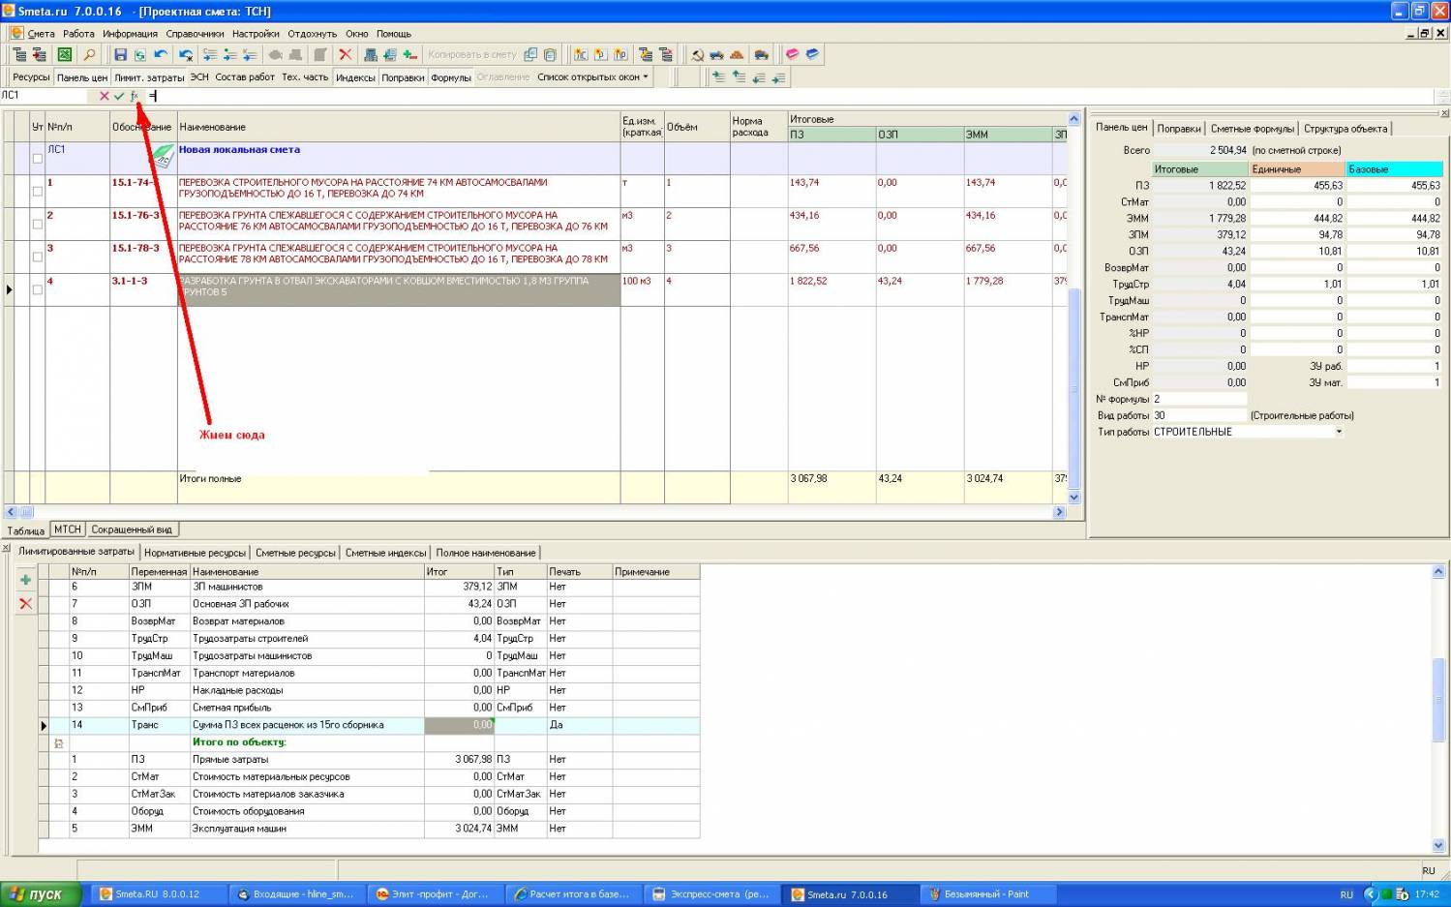Confirm formula with the green checkmark

pos(118,96)
